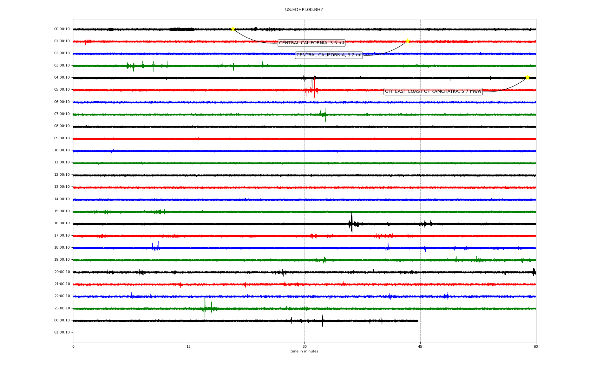
Task: Click the OFF EAST COAST OF KAMCHATKA label
Action: (x=433, y=92)
